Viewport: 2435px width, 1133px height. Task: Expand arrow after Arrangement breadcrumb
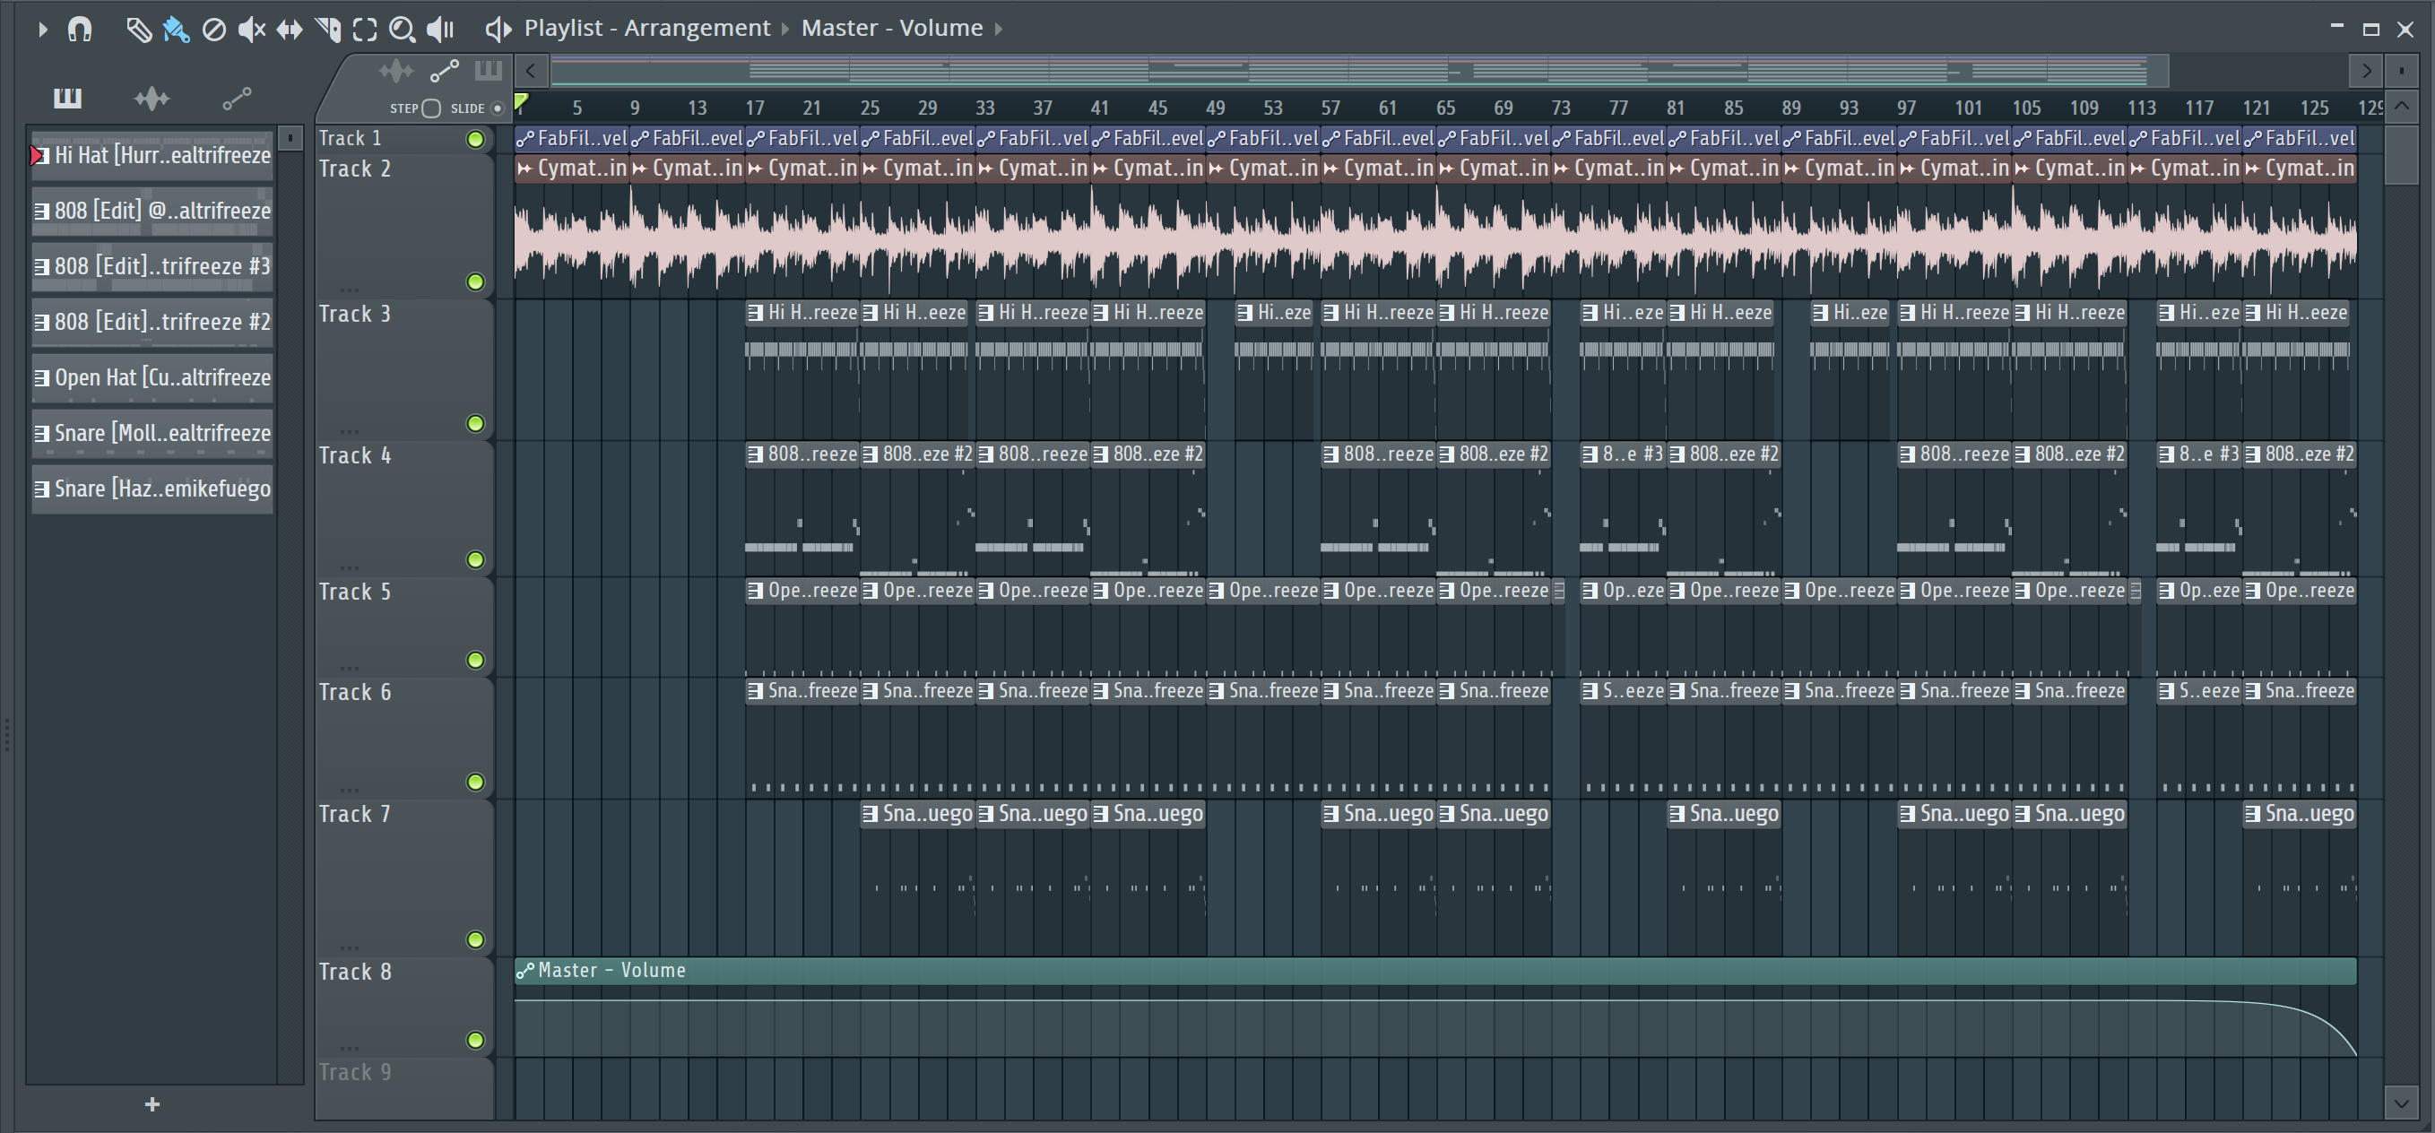click(784, 30)
